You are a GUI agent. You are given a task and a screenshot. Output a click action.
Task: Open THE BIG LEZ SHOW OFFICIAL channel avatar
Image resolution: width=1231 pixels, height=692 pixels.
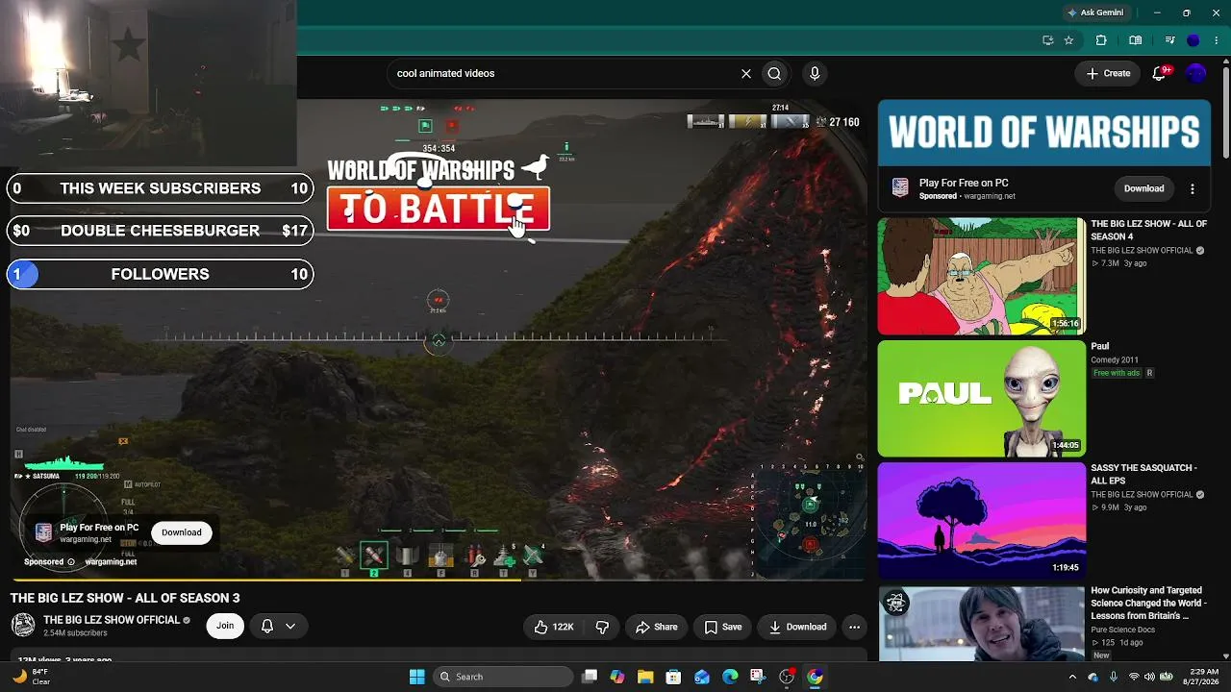tap(23, 626)
